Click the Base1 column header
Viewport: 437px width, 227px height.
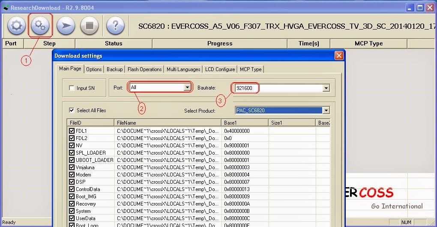pyautogui.click(x=245, y=123)
